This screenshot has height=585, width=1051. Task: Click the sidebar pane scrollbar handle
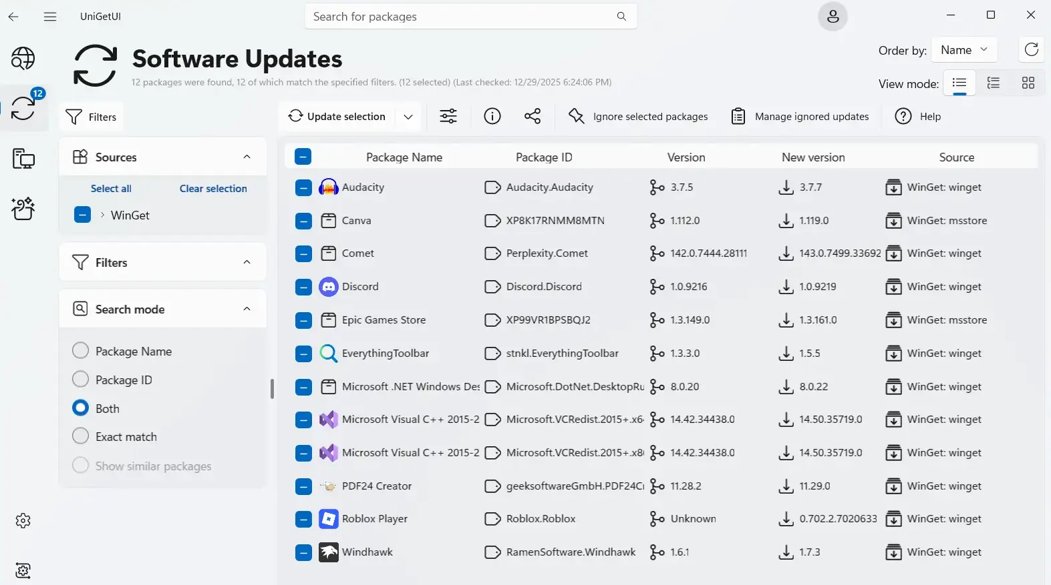click(x=272, y=389)
